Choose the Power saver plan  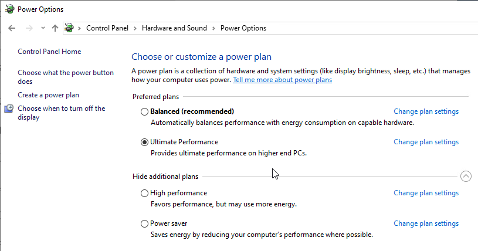tap(144, 223)
